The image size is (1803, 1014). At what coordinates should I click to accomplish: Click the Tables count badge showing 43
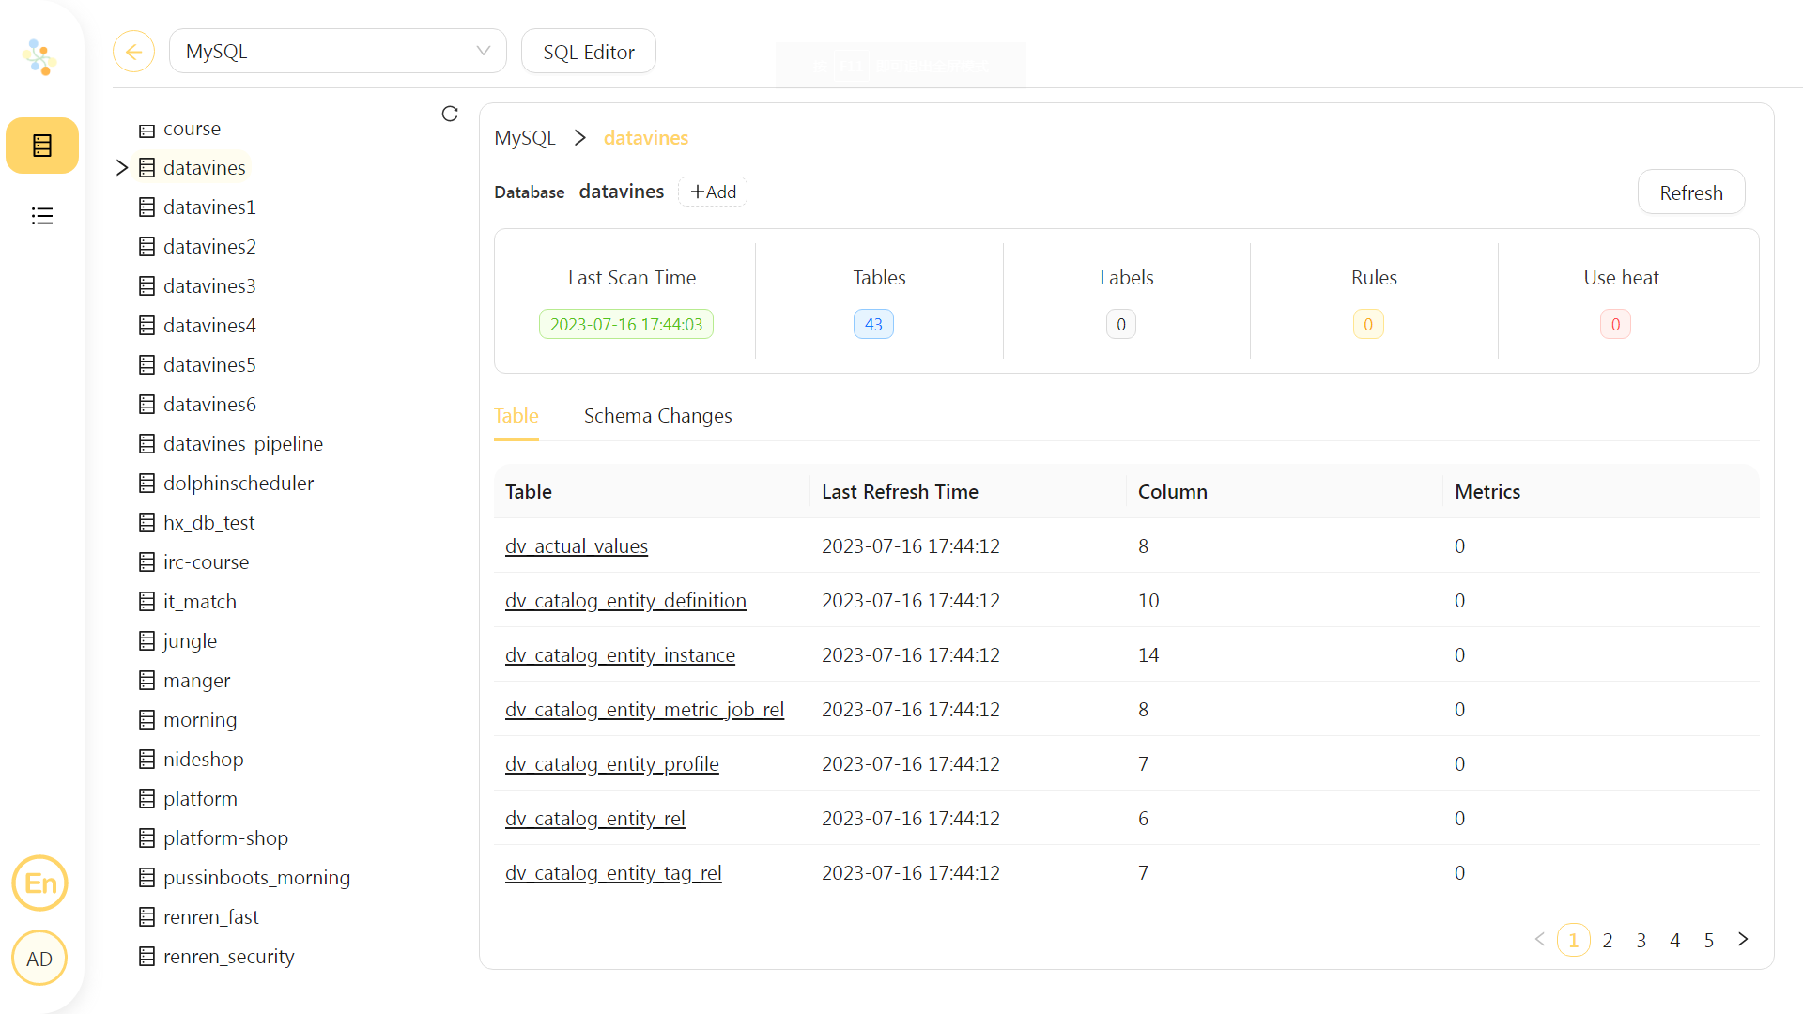[x=873, y=324]
